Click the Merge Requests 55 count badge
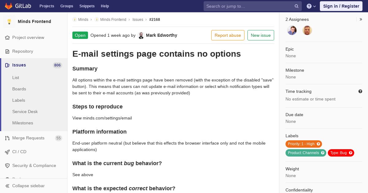The width and height of the screenshot is (368, 193). click(x=58, y=138)
